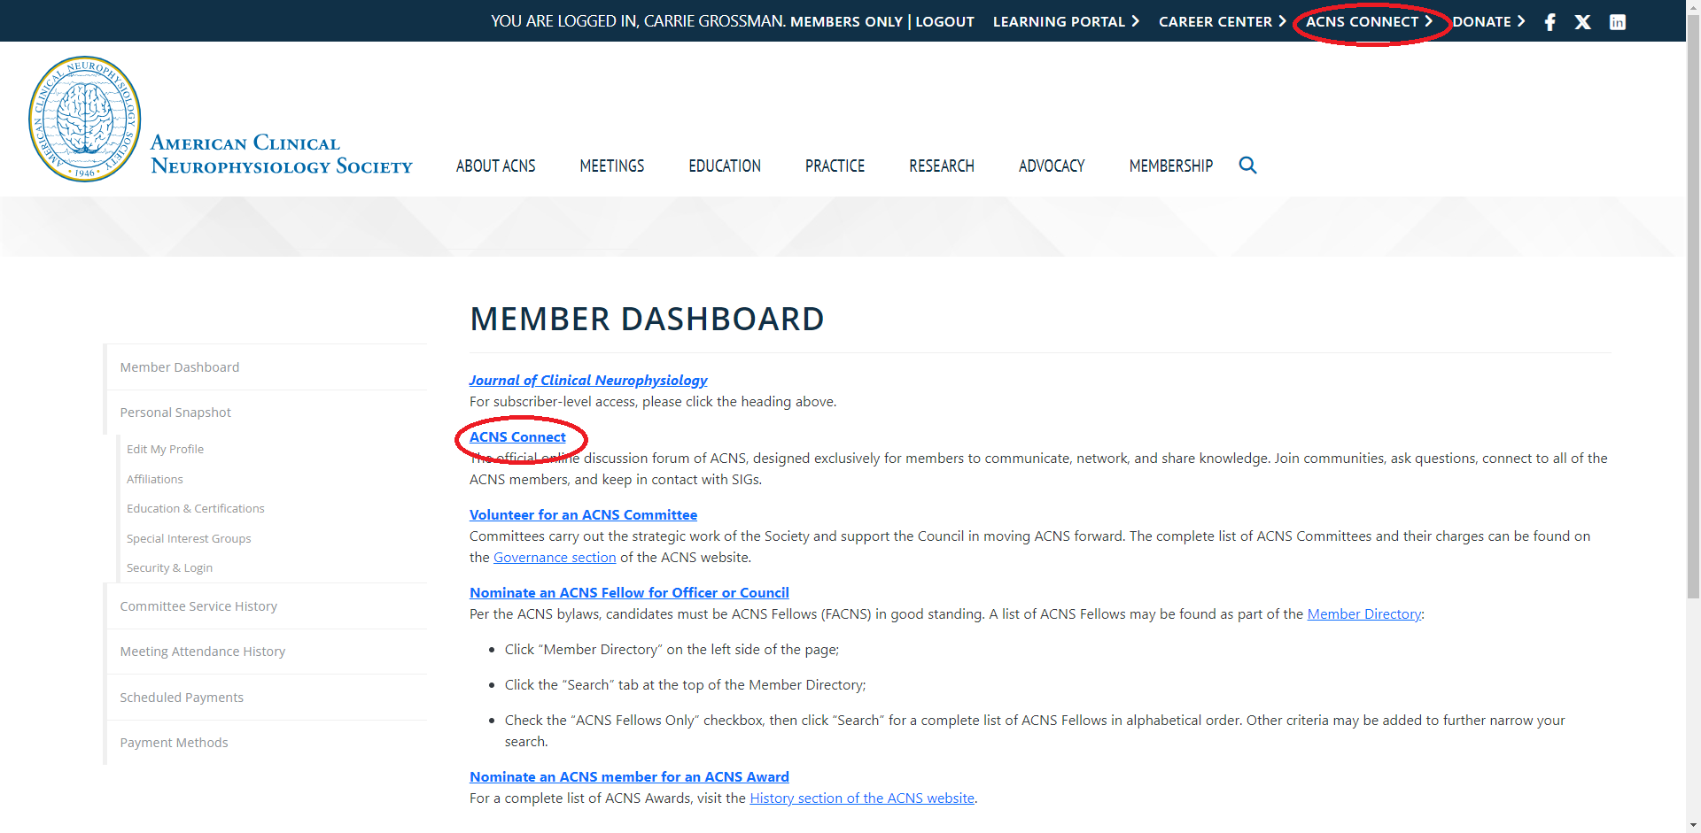Viewport: 1701px width, 833px height.
Task: Open the ACNS Facebook page icon
Action: pos(1550,22)
